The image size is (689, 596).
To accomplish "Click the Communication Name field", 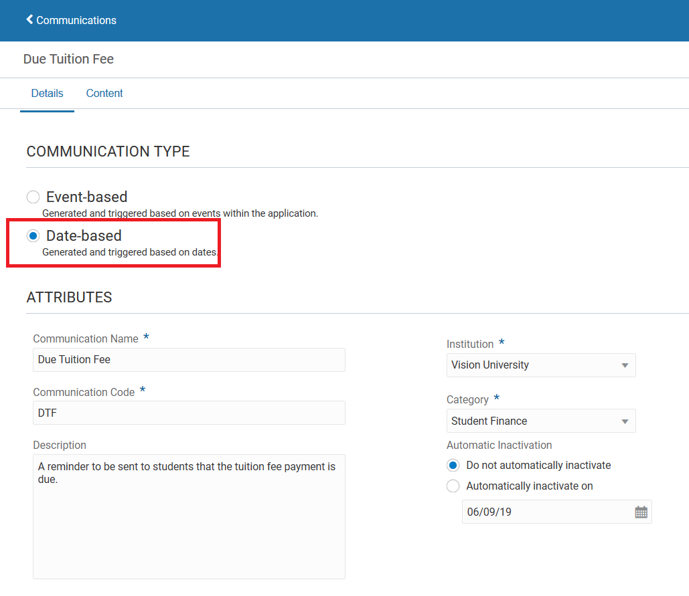I will tap(189, 359).
